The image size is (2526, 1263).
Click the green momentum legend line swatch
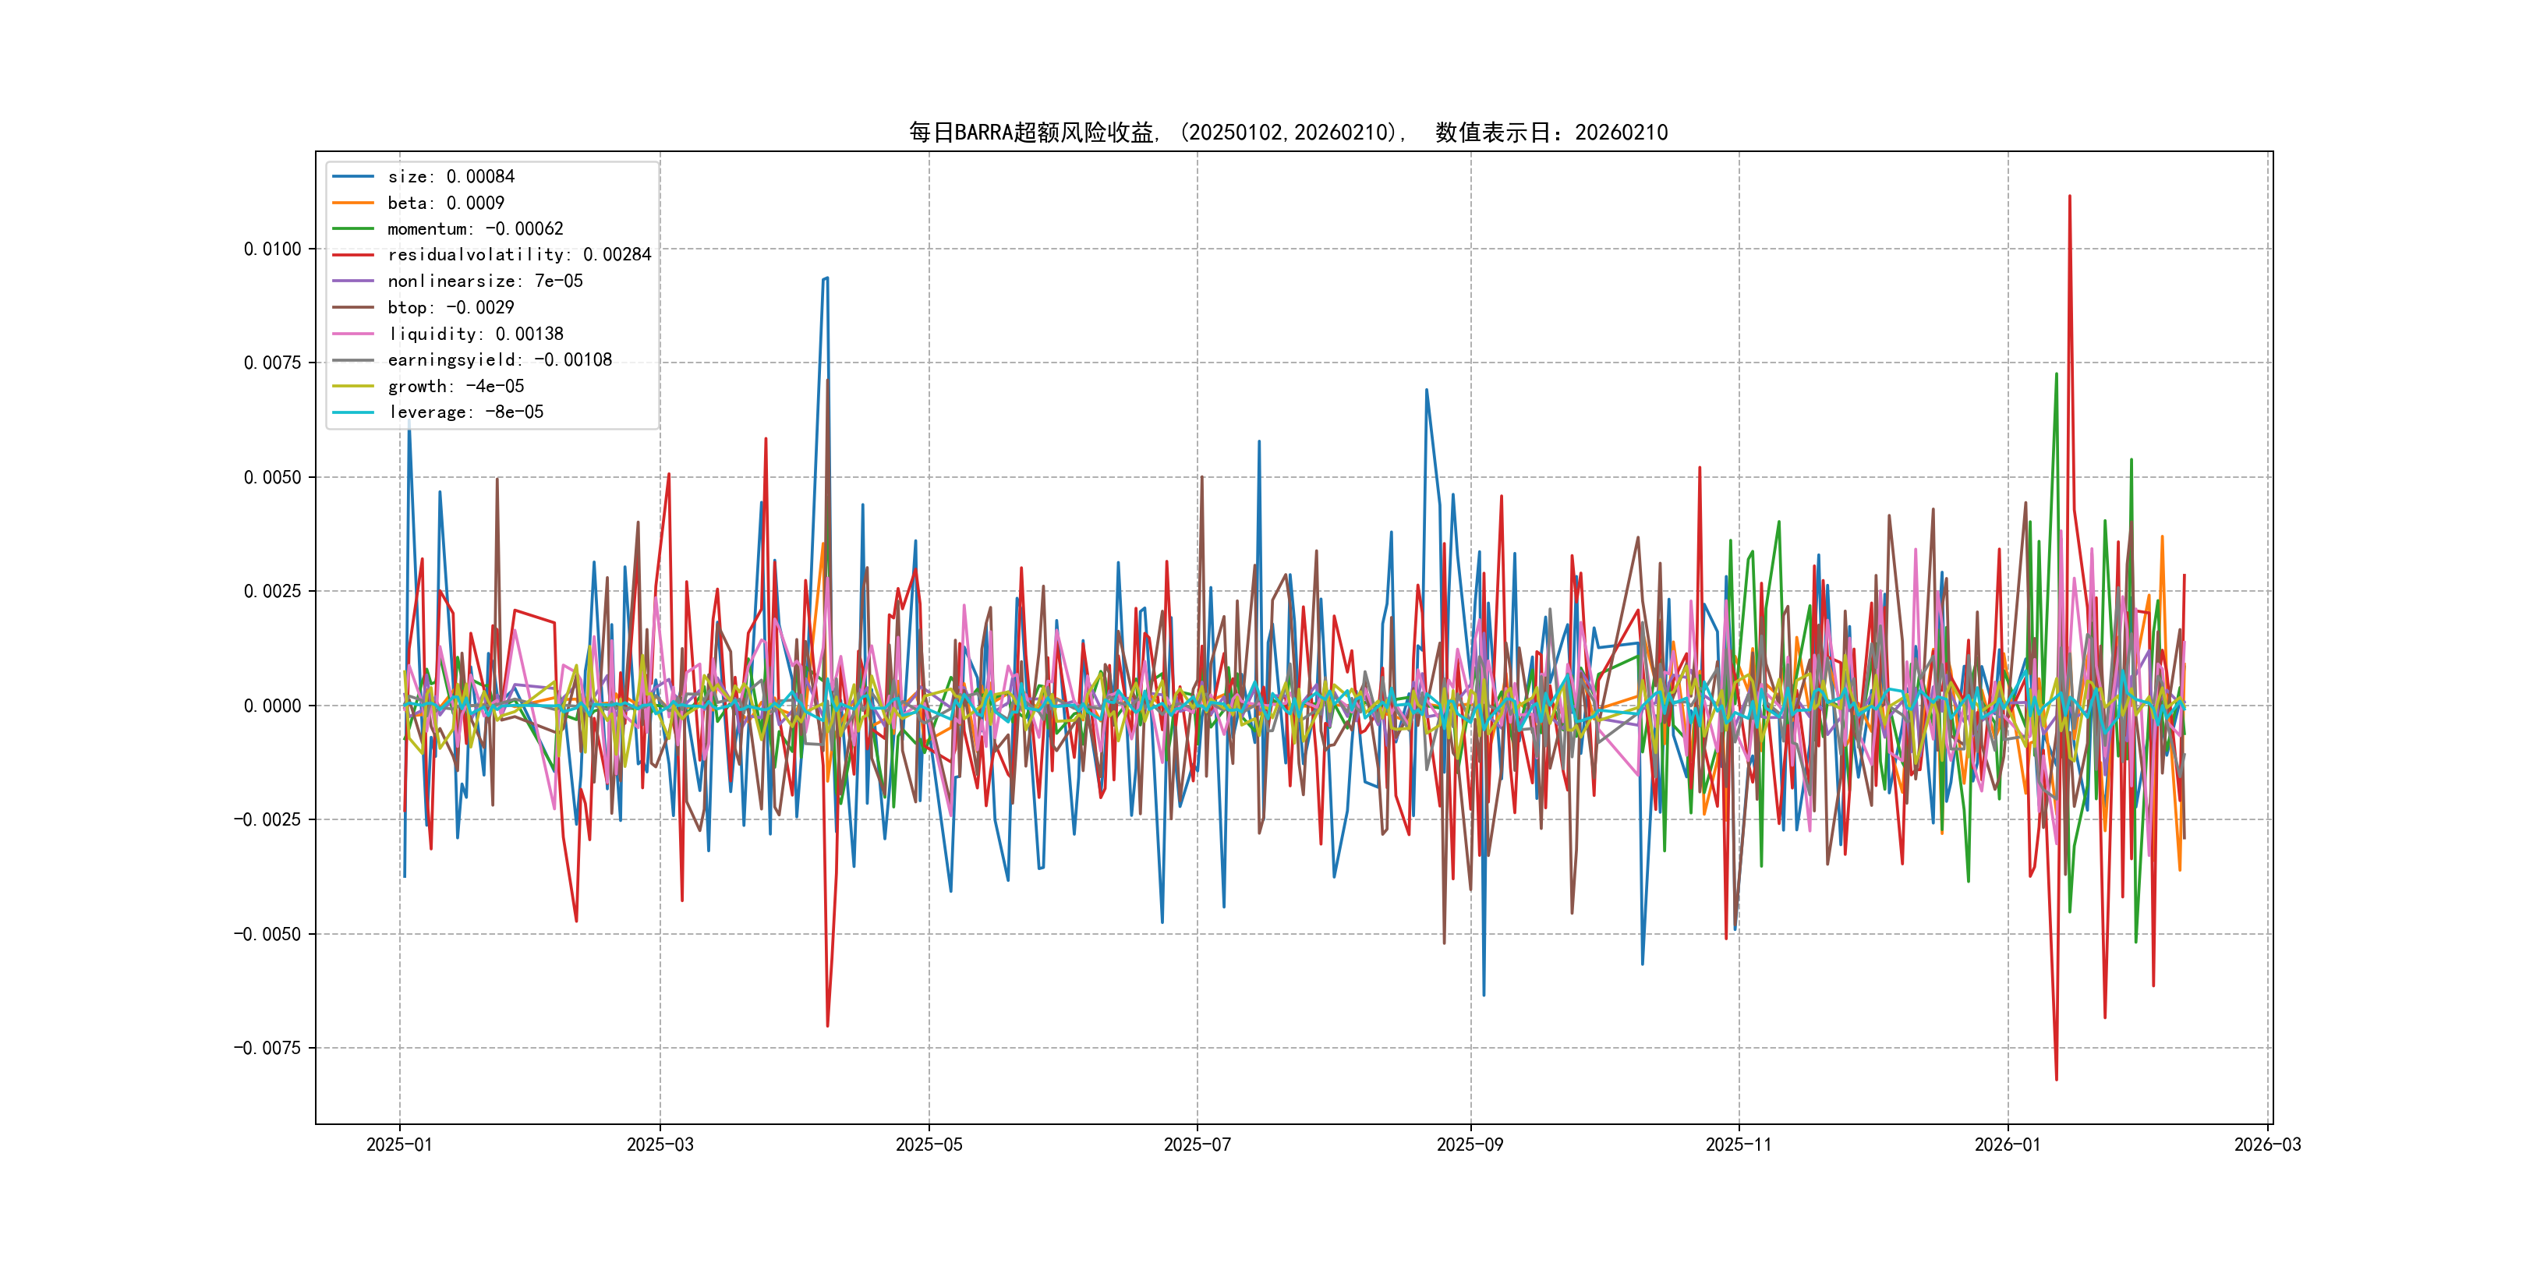point(353,228)
